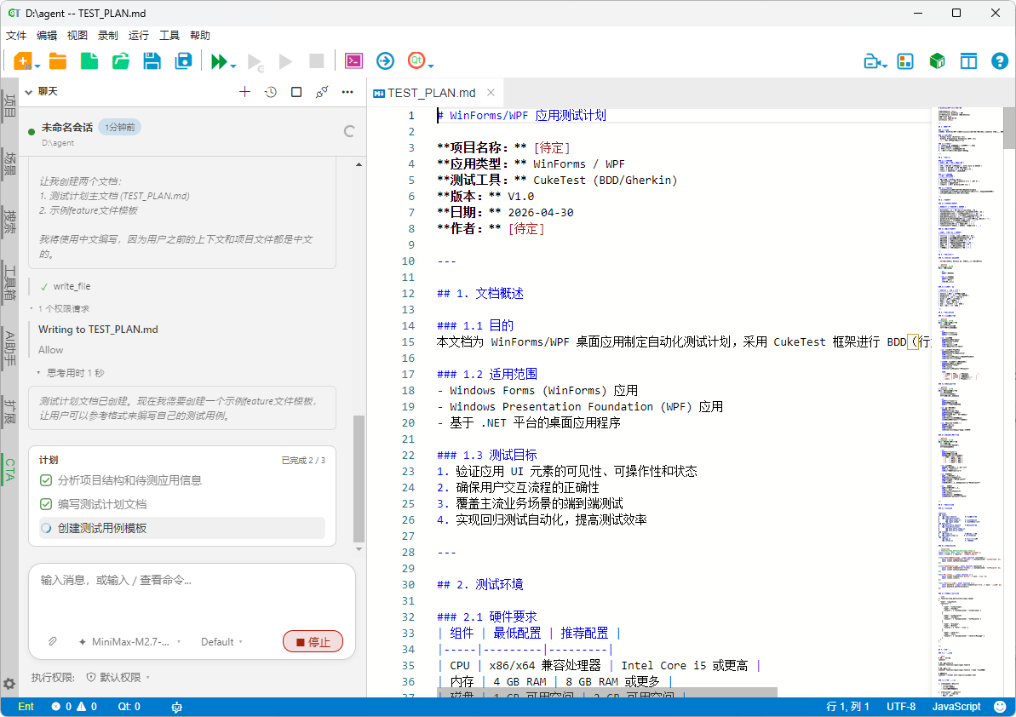
Task: Toggle the 分析项目结构和待测应用信息 checkbox
Action: click(x=46, y=480)
